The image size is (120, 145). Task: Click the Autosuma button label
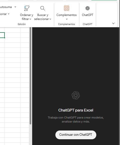click(x=6, y=7)
